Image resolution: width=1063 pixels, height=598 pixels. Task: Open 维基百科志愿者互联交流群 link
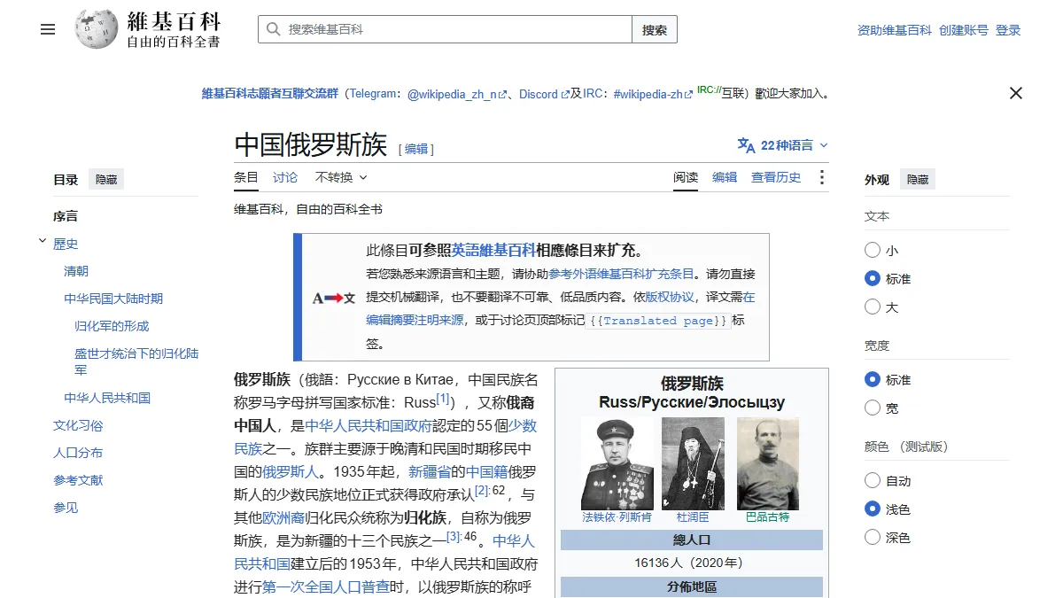270,94
